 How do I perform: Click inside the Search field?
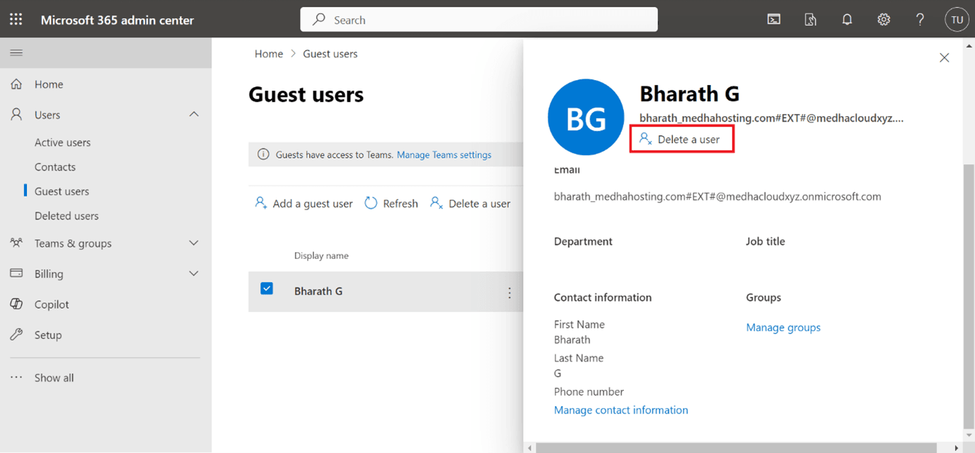click(x=478, y=19)
